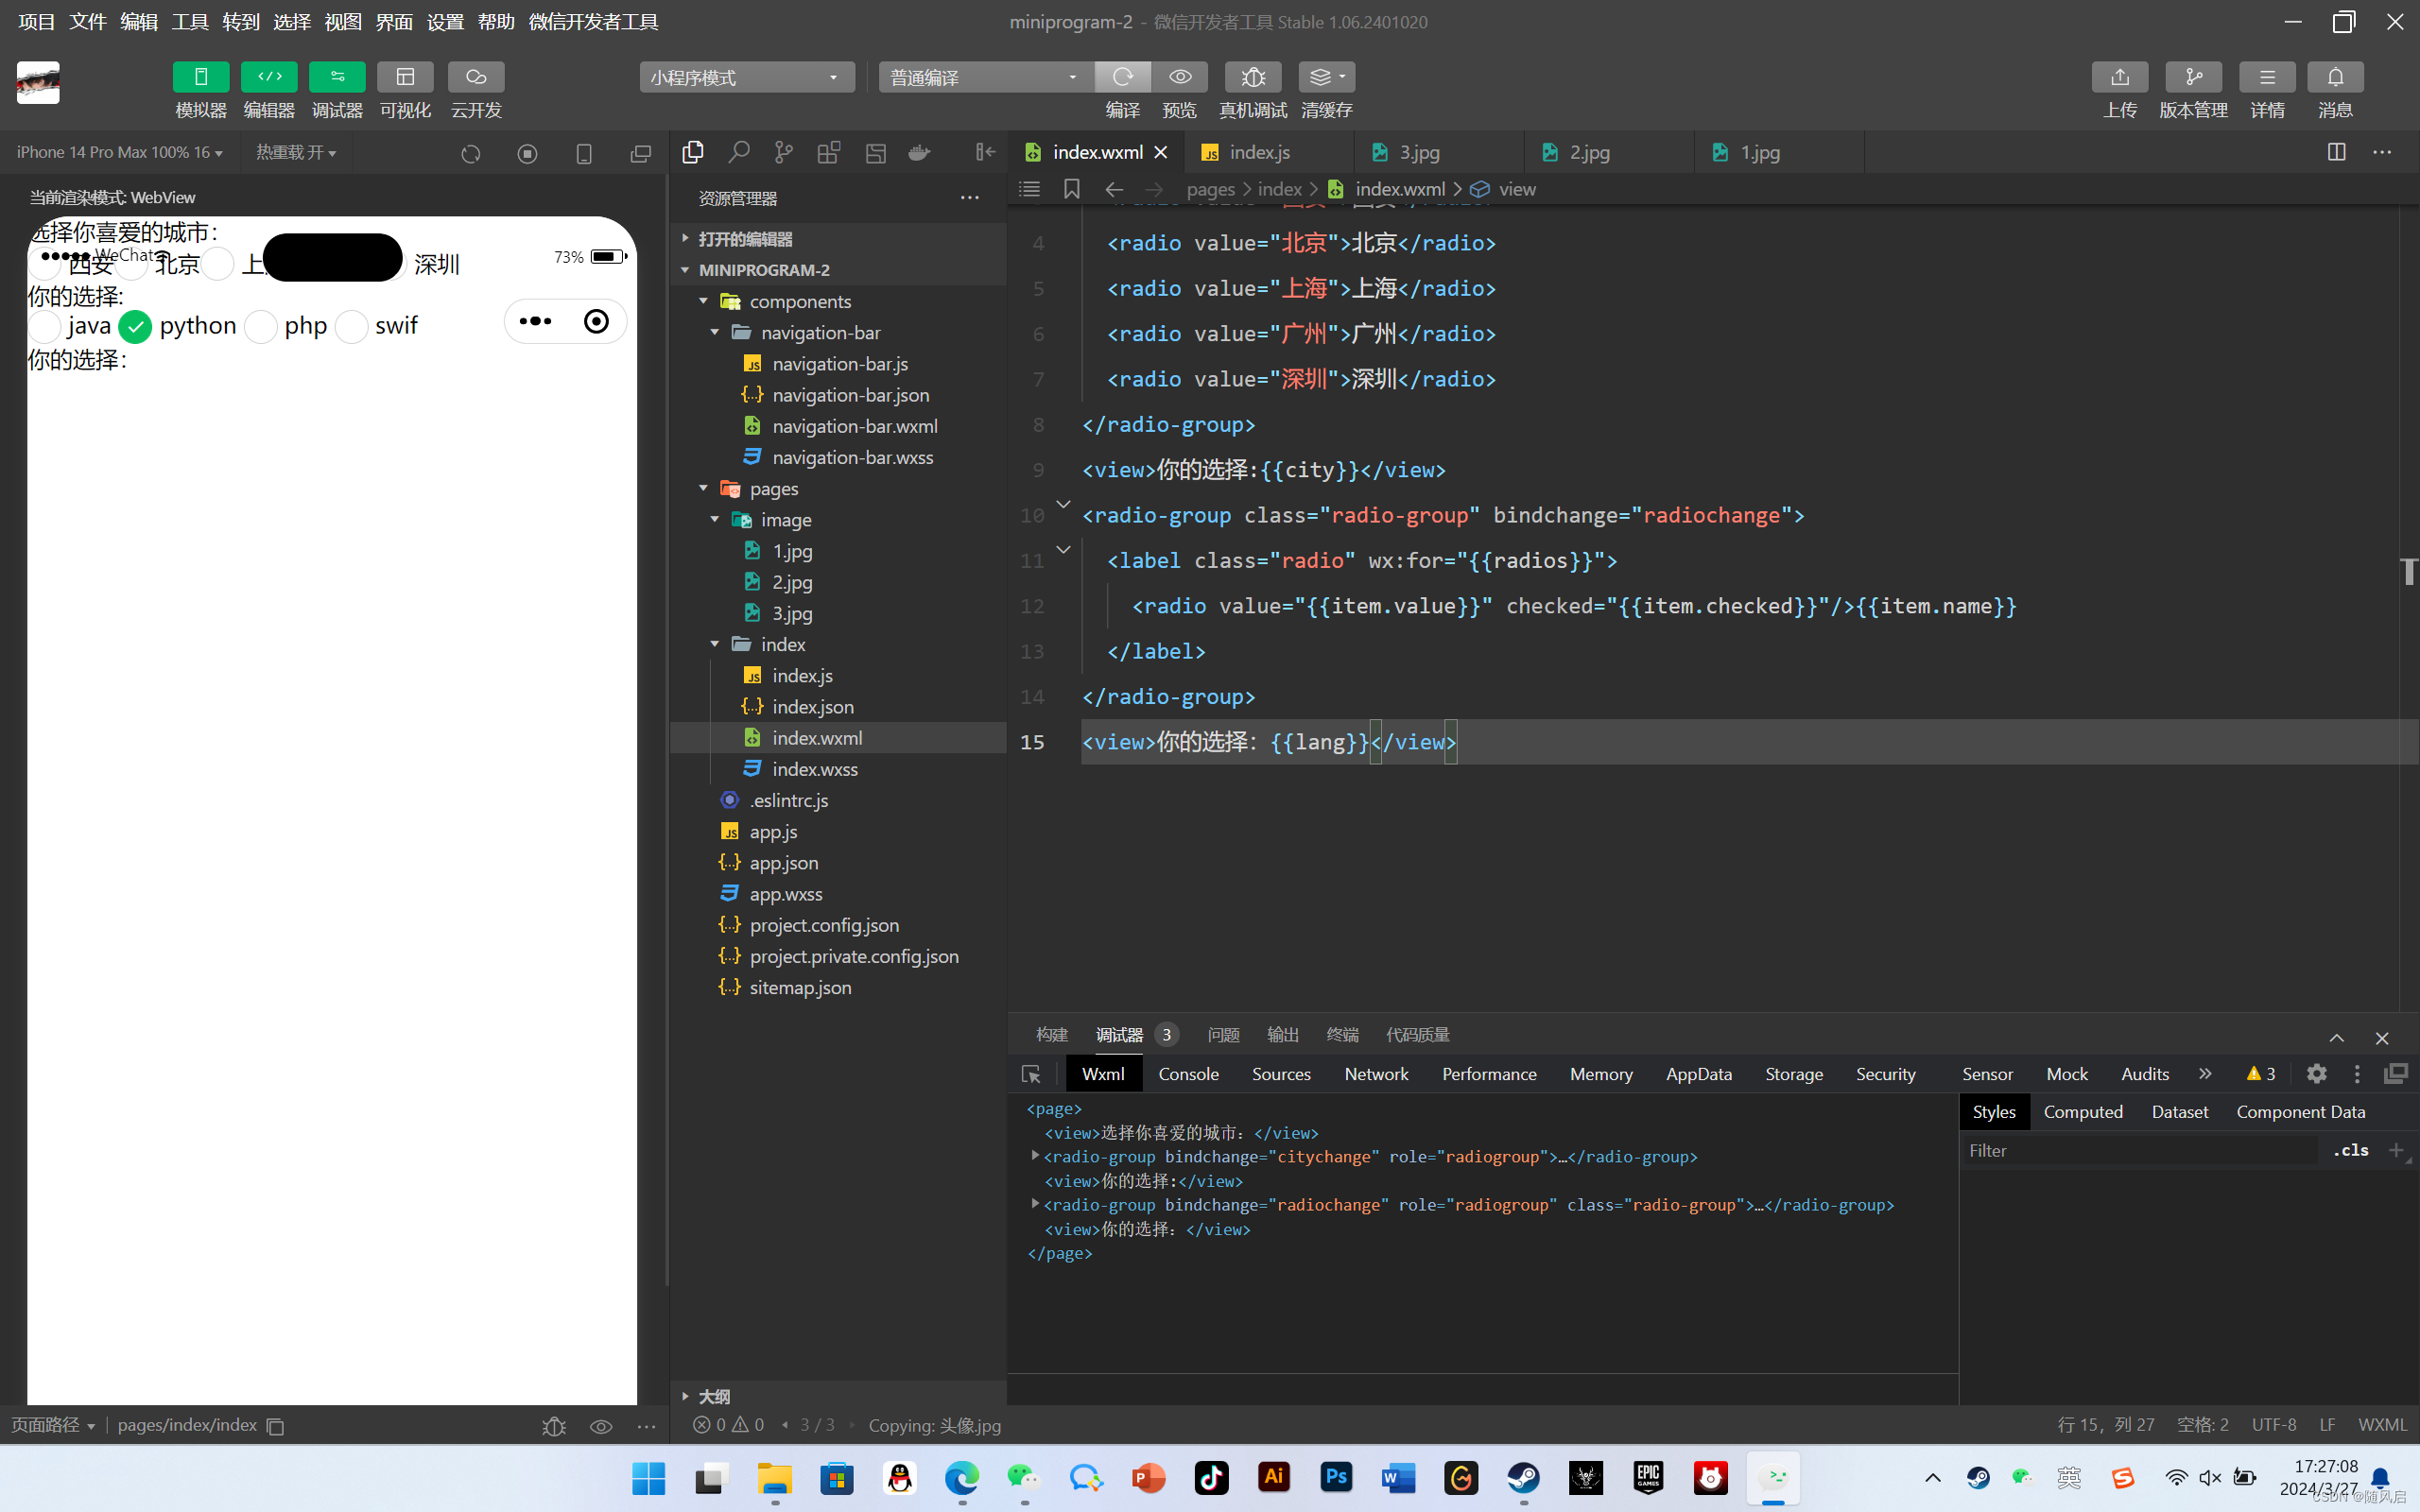The image size is (2420, 1512).
Task: Open the source control branch icon
Action: coord(783,152)
